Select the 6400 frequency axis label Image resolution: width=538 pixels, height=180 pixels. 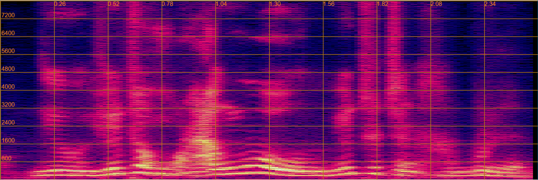(8, 33)
